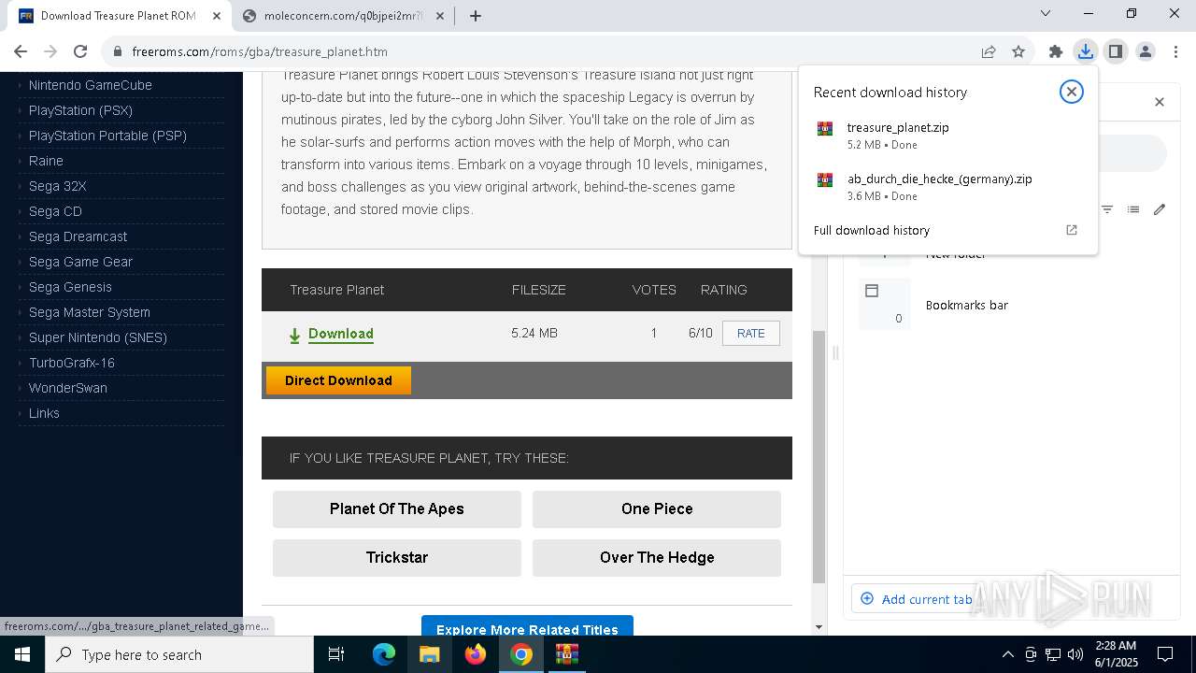Open the volume control tray icon
The width and height of the screenshot is (1196, 673).
pos(1075,654)
